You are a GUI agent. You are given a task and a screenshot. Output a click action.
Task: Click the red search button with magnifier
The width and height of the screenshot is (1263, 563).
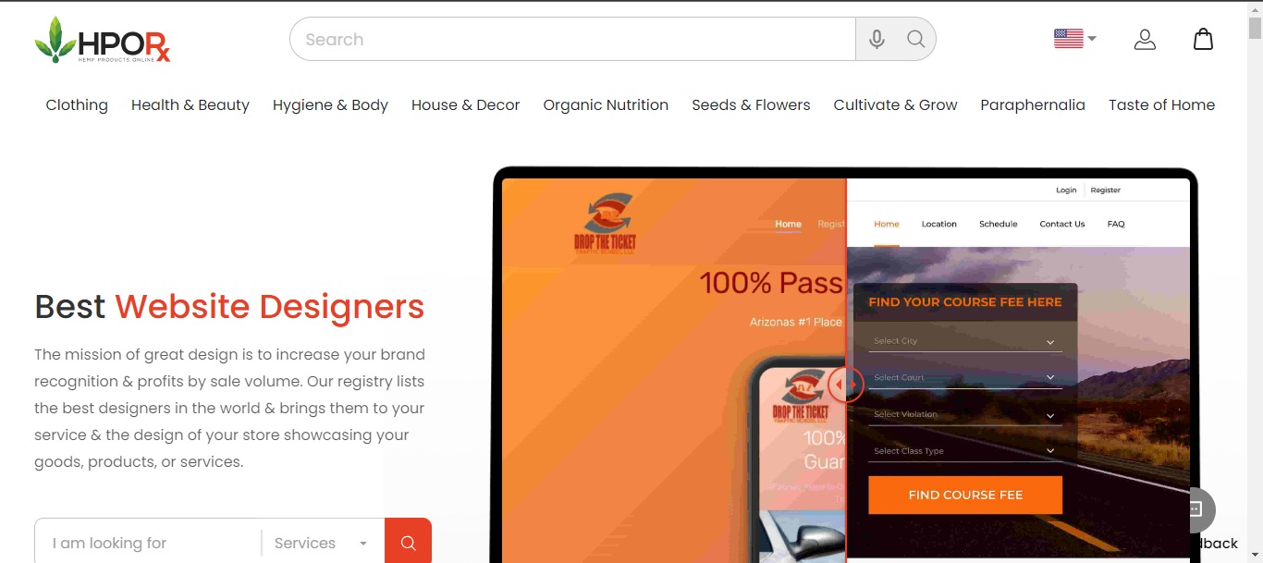pyautogui.click(x=408, y=543)
